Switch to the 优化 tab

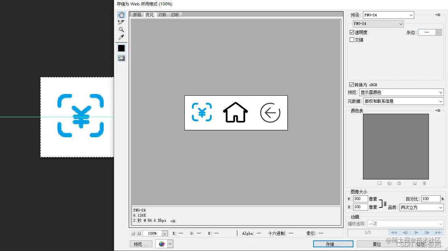[150, 15]
